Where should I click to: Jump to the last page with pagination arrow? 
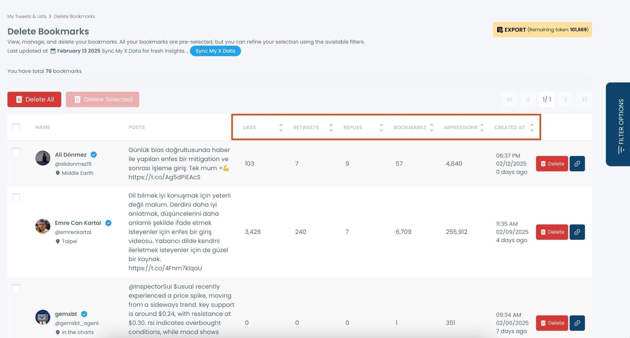coord(584,99)
